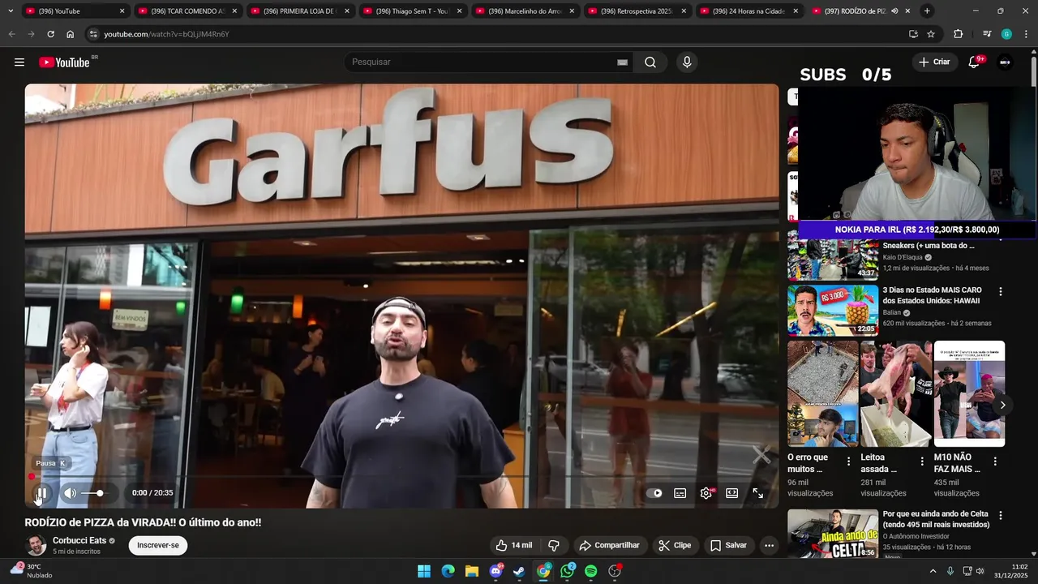The image size is (1038, 584).
Task: Click the Clipe button
Action: tap(675, 545)
